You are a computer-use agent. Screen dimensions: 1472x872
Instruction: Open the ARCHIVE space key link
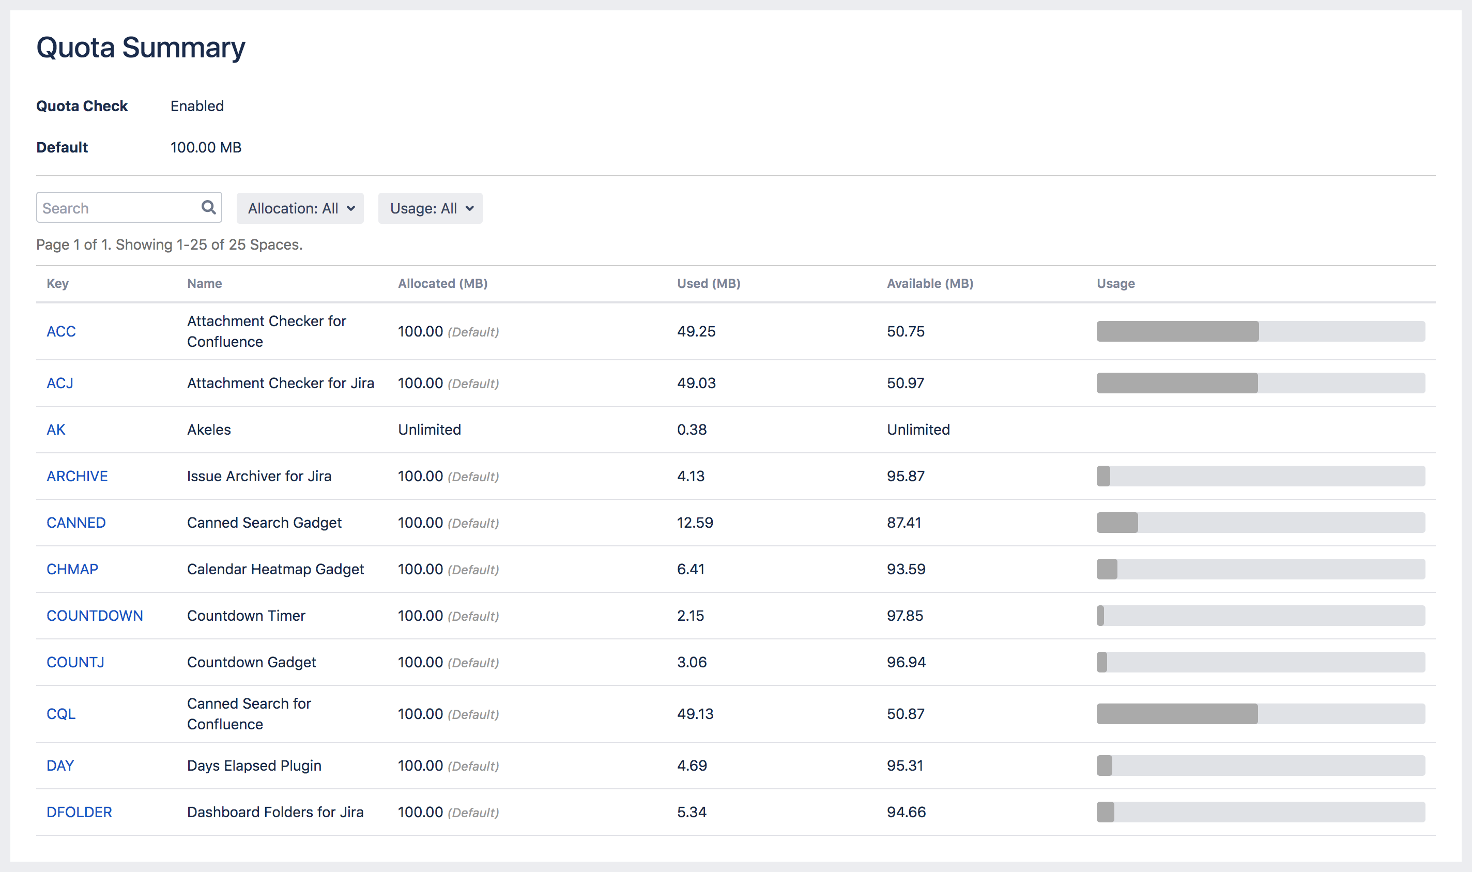pos(77,476)
